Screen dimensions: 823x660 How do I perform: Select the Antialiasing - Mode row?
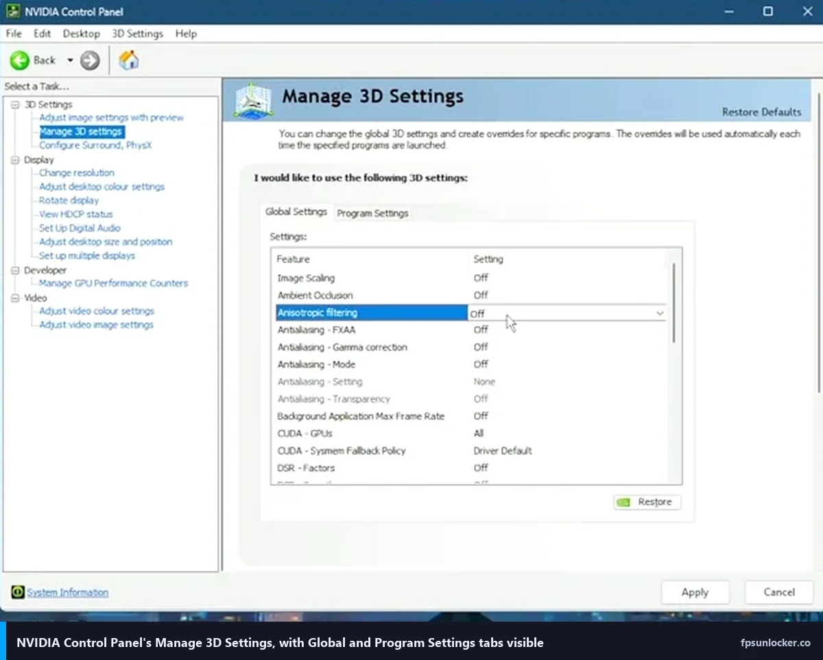(470, 365)
